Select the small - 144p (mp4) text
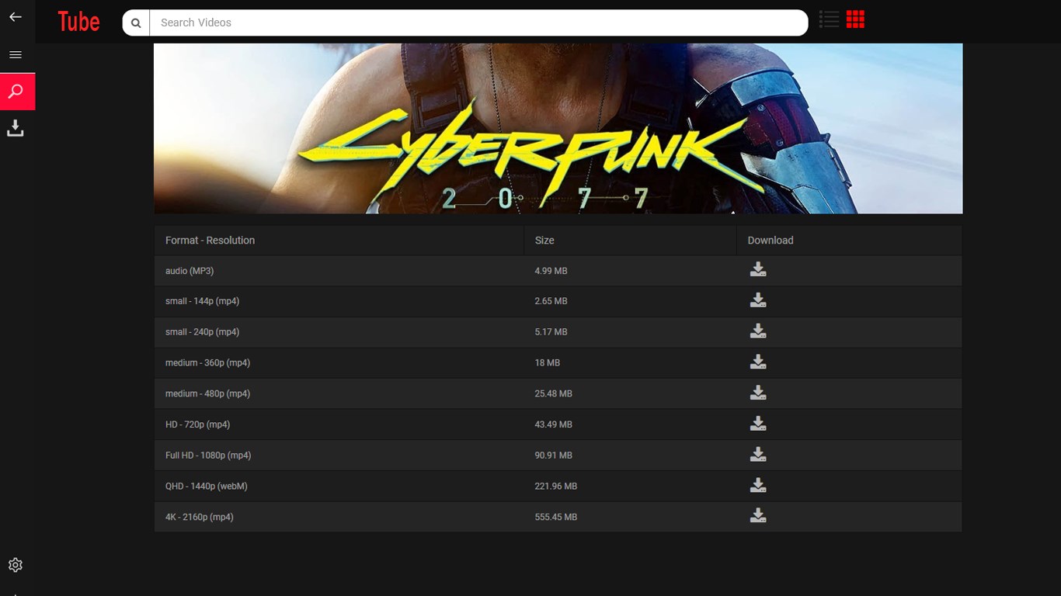This screenshot has width=1061, height=596. [x=202, y=301]
